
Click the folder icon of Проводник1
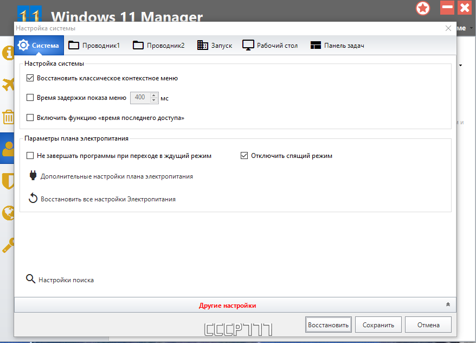click(x=74, y=45)
